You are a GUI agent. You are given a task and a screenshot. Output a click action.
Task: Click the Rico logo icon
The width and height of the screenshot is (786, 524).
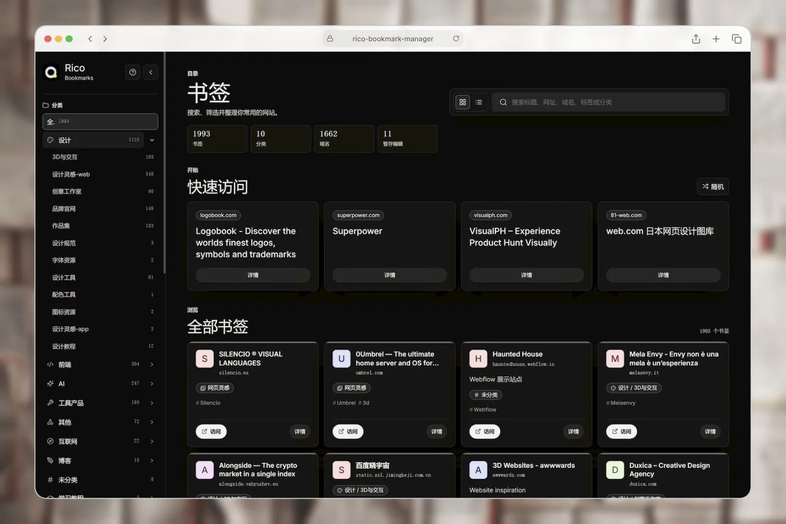[51, 72]
